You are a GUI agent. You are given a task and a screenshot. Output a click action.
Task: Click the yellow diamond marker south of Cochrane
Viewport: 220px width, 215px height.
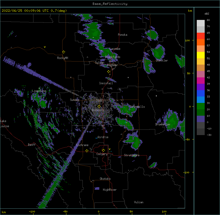coord(87,151)
